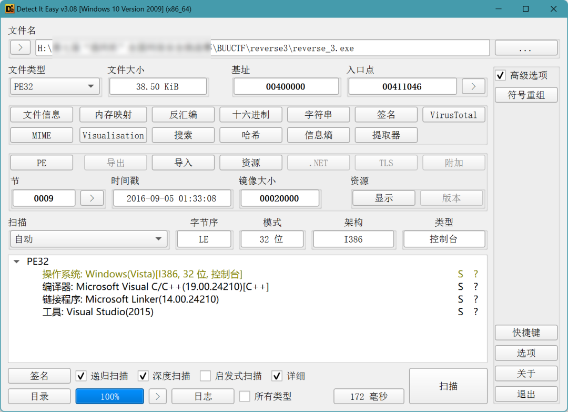Select 链接程序 Microsoft Linker row

[247, 299]
